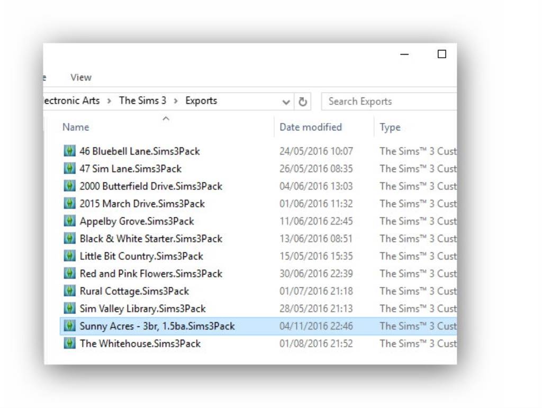Click the date 24/05/2016 10:07

click(x=316, y=151)
